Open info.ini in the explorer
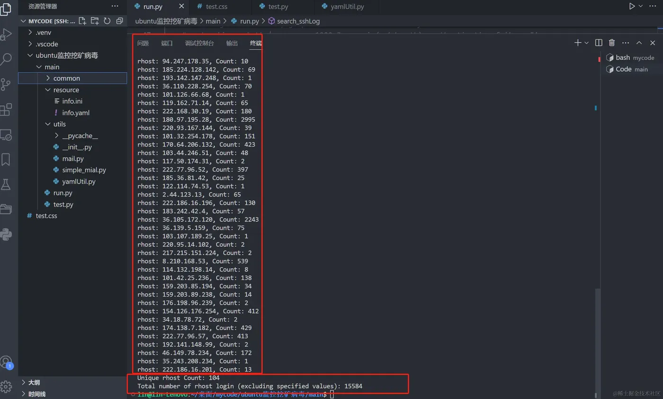The image size is (663, 399). [x=72, y=101]
